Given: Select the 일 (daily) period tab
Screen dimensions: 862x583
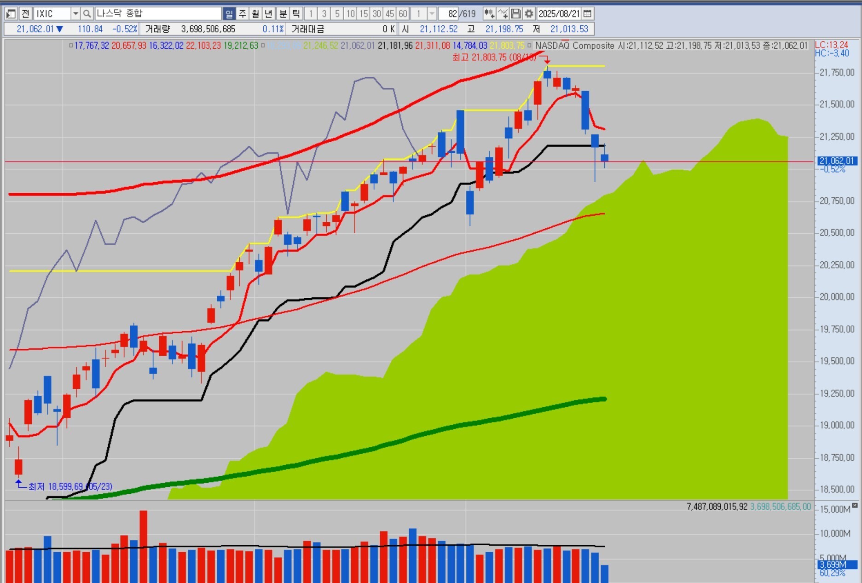Looking at the screenshot, I should pos(229,14).
